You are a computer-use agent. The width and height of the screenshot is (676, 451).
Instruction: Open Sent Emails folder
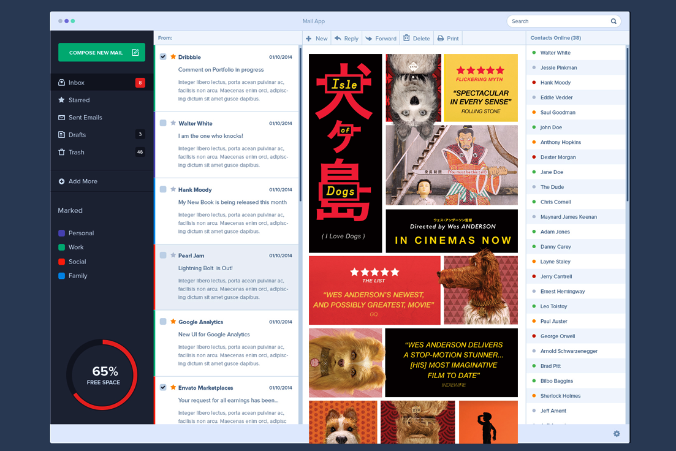point(102,117)
